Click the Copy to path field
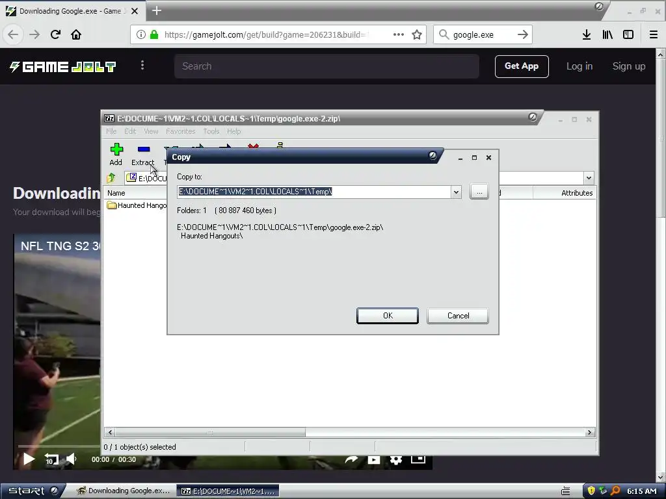 click(x=314, y=192)
